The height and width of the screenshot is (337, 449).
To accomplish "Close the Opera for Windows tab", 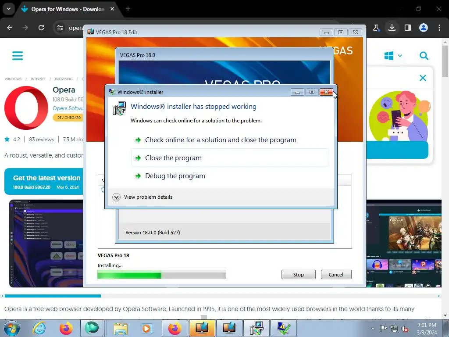I will pyautogui.click(x=112, y=9).
